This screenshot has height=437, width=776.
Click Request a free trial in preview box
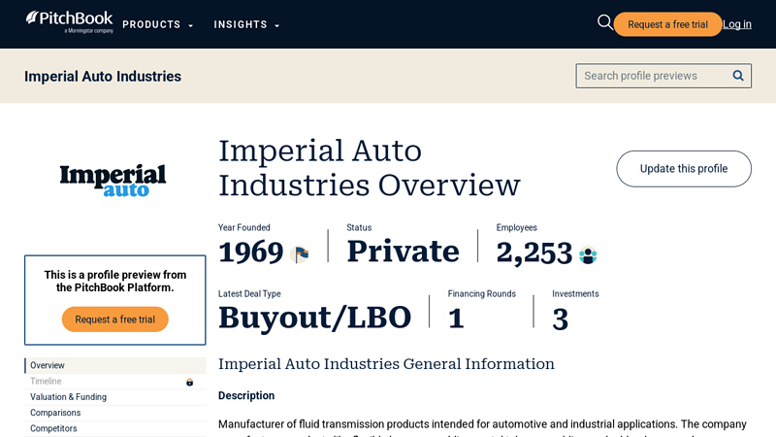pos(114,319)
